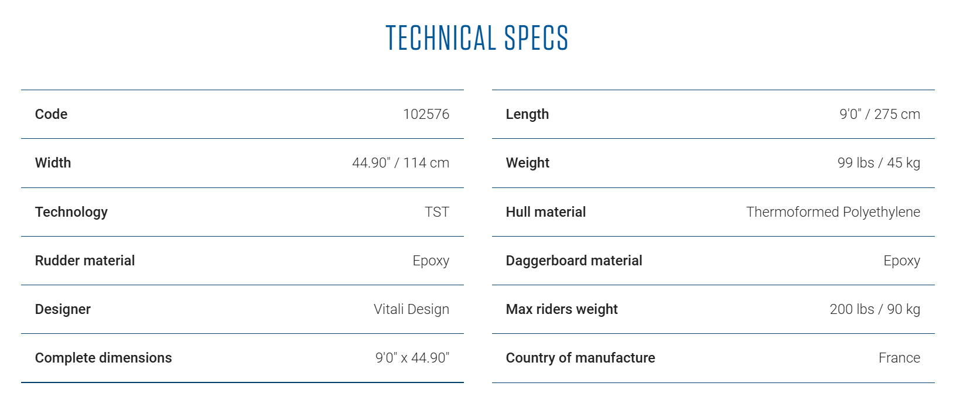Click the Technical Specs heading
The image size is (953, 410).
coord(477,38)
